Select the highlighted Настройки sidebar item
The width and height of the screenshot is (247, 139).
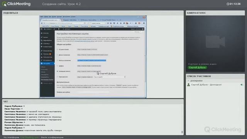click(x=47, y=63)
